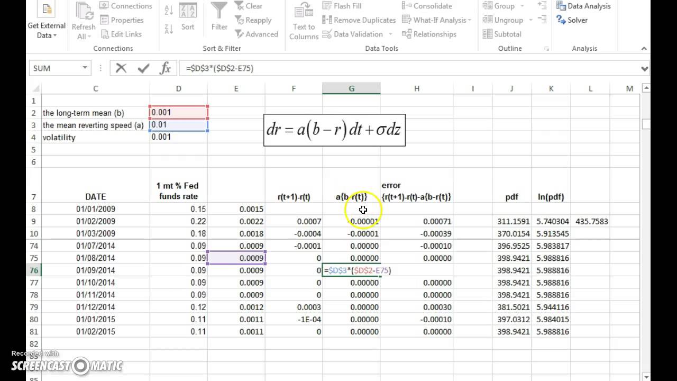
Task: Expand the What-If Analysis menu
Action: click(x=437, y=20)
